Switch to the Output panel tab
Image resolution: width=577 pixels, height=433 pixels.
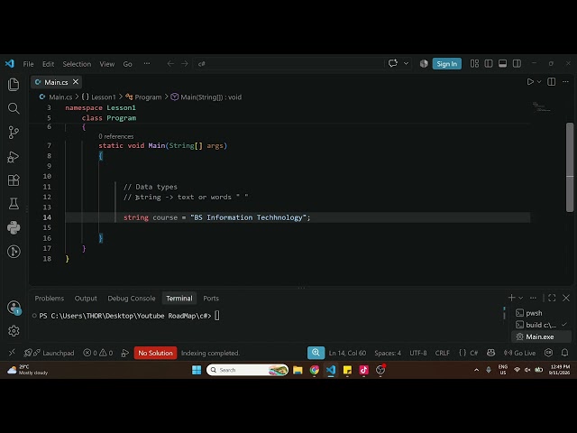[x=86, y=299]
